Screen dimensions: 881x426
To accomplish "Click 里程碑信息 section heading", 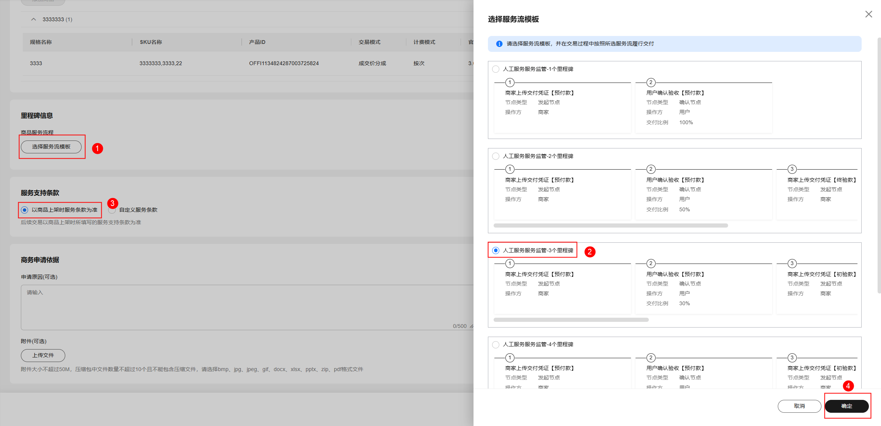I will click(x=37, y=115).
